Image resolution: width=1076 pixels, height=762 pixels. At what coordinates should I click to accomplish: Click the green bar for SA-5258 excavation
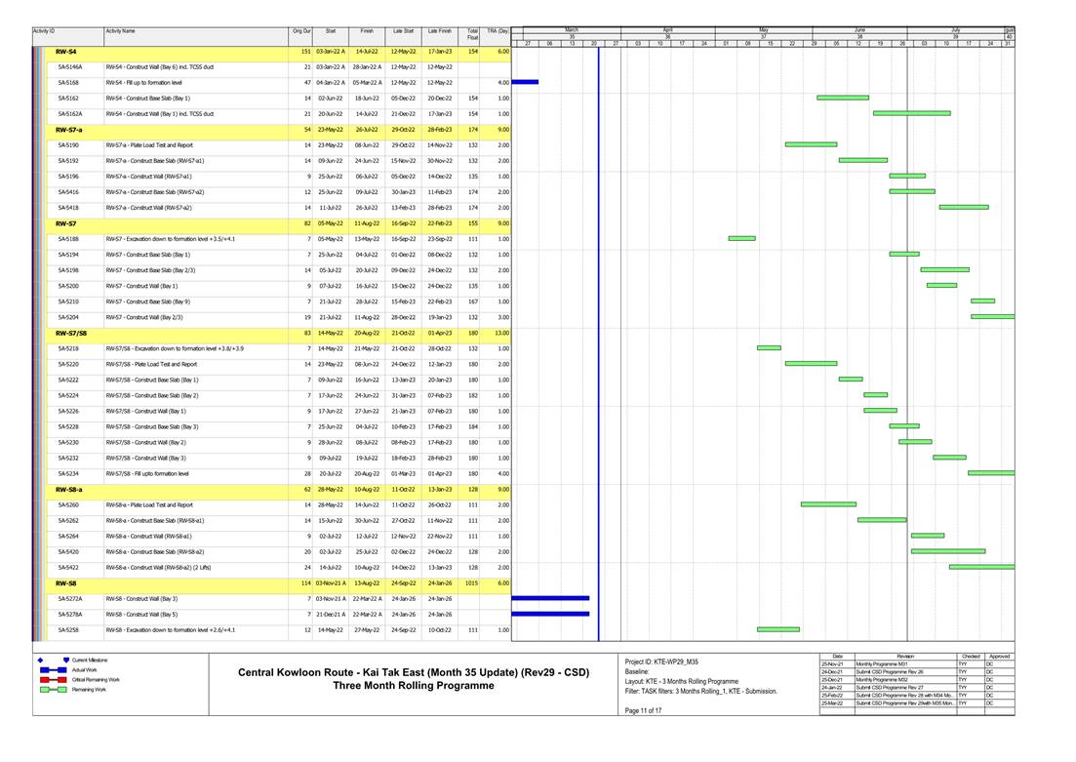pyautogui.click(x=777, y=629)
